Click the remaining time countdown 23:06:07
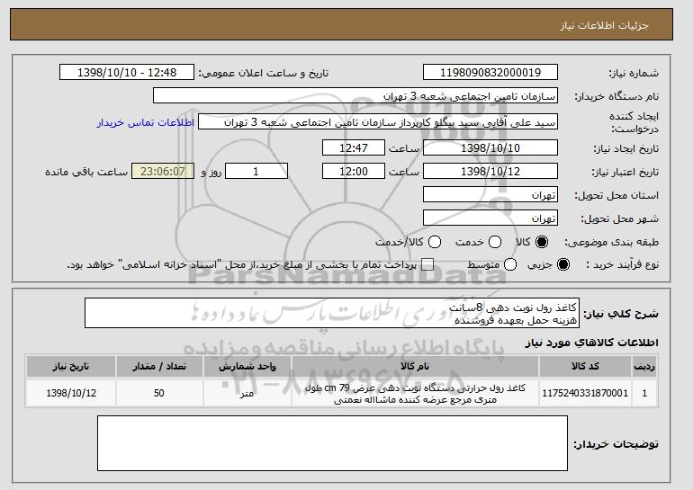The height and width of the screenshot is (490, 693). pyautogui.click(x=163, y=172)
